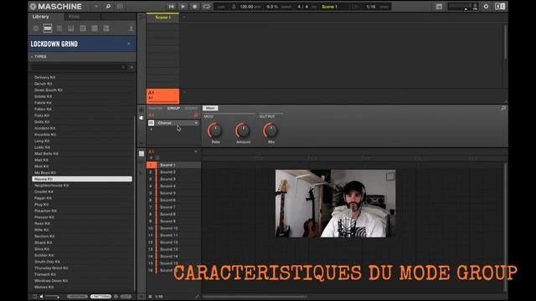Select the highlighted Nausia Kit entry
The image size is (536, 301).
coord(82,179)
